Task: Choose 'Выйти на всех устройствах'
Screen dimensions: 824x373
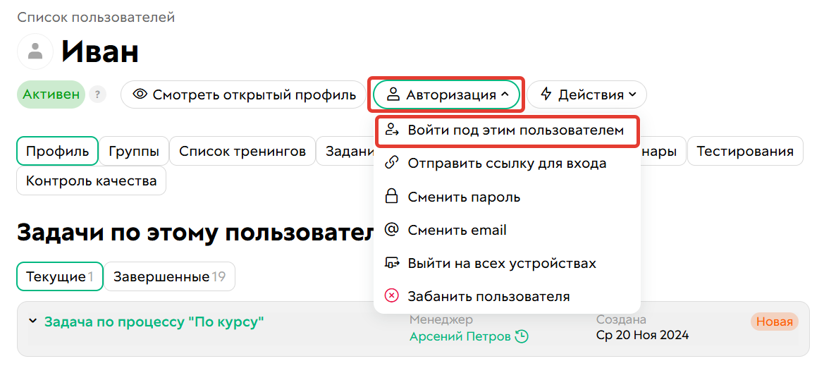Action: 507,263
